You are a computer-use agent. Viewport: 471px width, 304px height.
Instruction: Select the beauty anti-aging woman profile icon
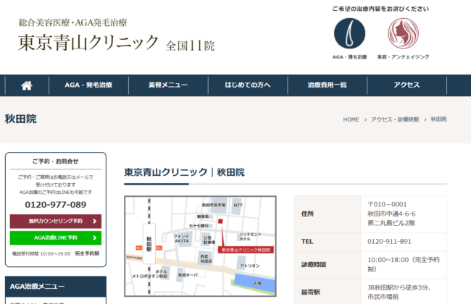point(403,33)
